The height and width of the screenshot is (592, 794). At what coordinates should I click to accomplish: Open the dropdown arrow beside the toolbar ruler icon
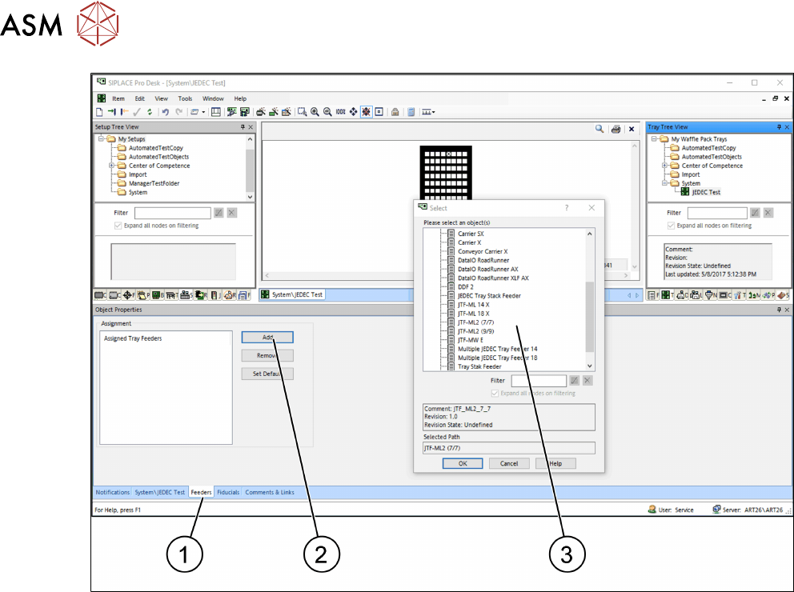click(x=434, y=112)
